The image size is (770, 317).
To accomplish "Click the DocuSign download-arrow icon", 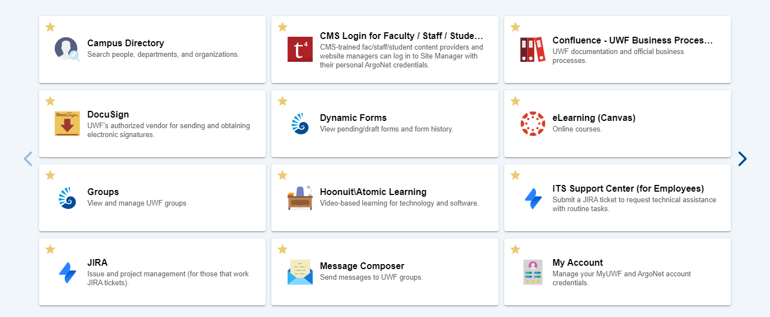I will (67, 123).
